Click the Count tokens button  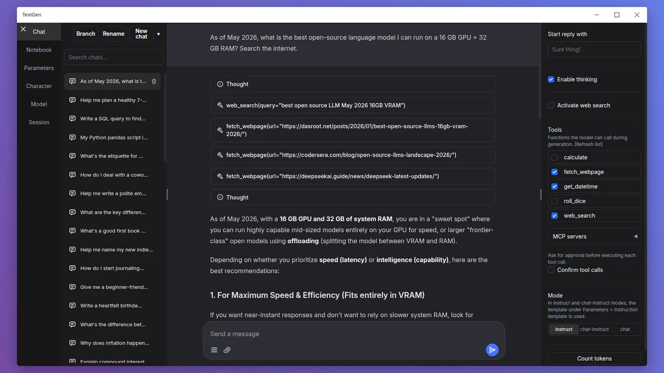click(594, 358)
